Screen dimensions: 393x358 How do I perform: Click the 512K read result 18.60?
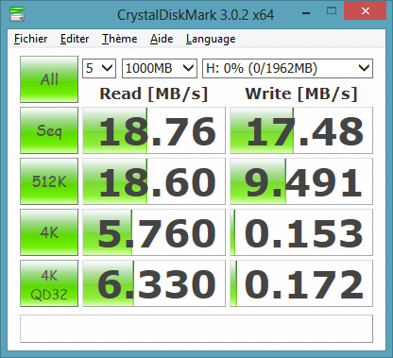pos(154,181)
